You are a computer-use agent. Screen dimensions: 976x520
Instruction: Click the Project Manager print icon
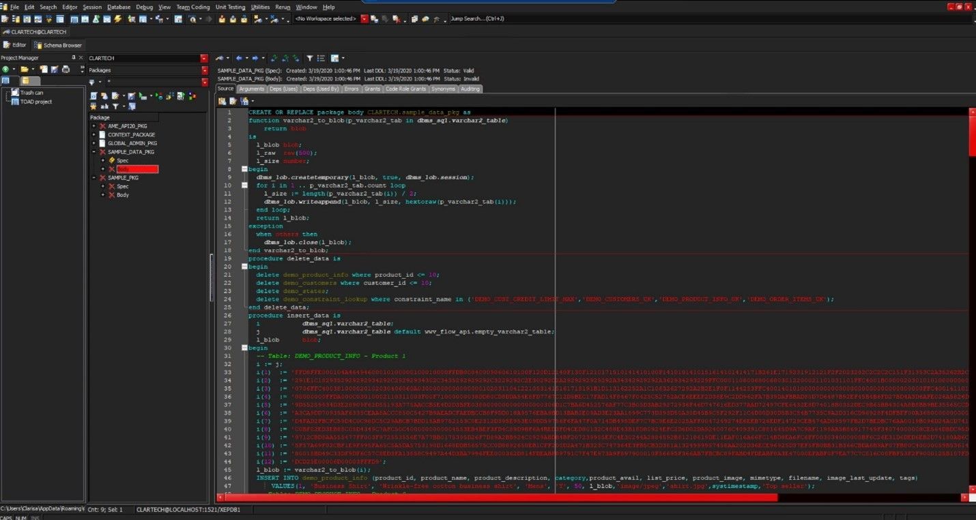click(x=66, y=70)
